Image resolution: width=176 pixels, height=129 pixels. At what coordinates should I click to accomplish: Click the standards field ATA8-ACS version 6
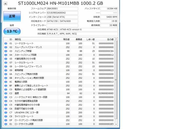coord(82,29)
